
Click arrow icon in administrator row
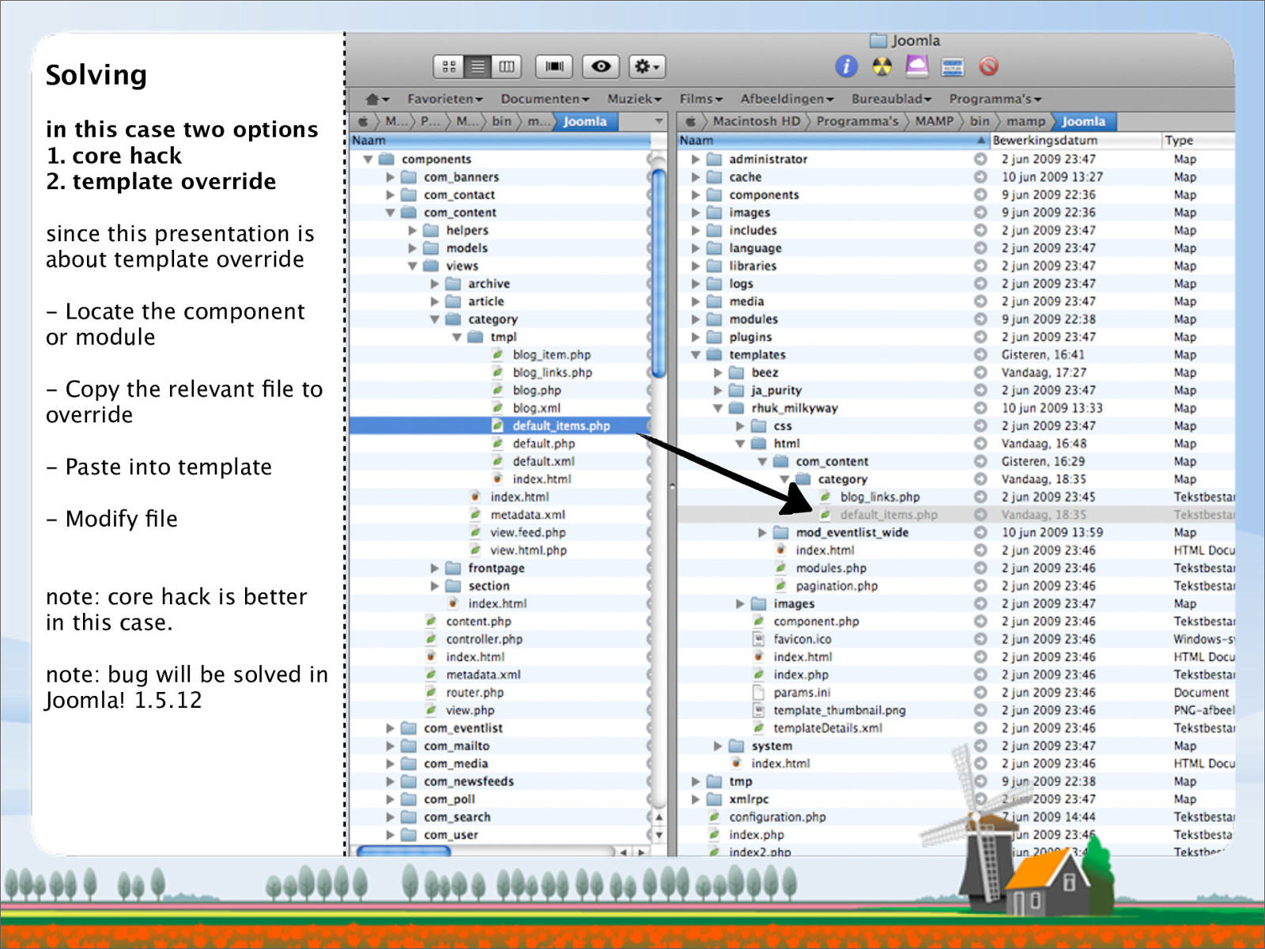tap(980, 159)
